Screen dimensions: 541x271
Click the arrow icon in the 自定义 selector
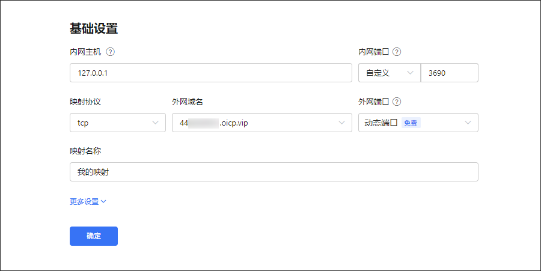(x=411, y=73)
